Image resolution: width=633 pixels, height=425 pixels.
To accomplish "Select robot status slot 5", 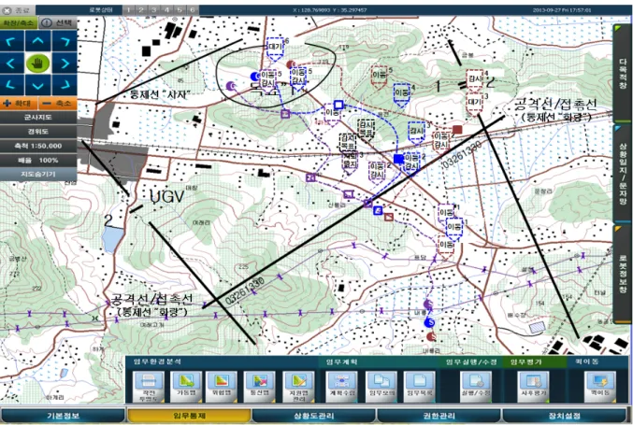I will pyautogui.click(x=180, y=10).
